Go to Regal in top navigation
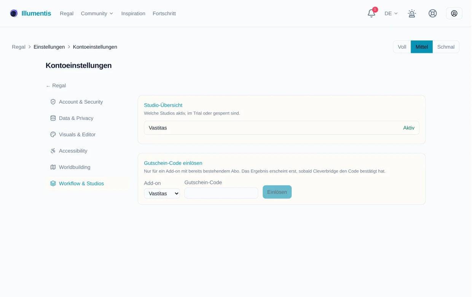 (67, 13)
